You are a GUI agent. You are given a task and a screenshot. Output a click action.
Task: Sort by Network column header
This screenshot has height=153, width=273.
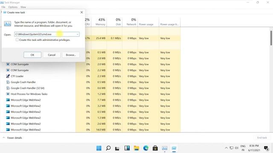point(130,22)
